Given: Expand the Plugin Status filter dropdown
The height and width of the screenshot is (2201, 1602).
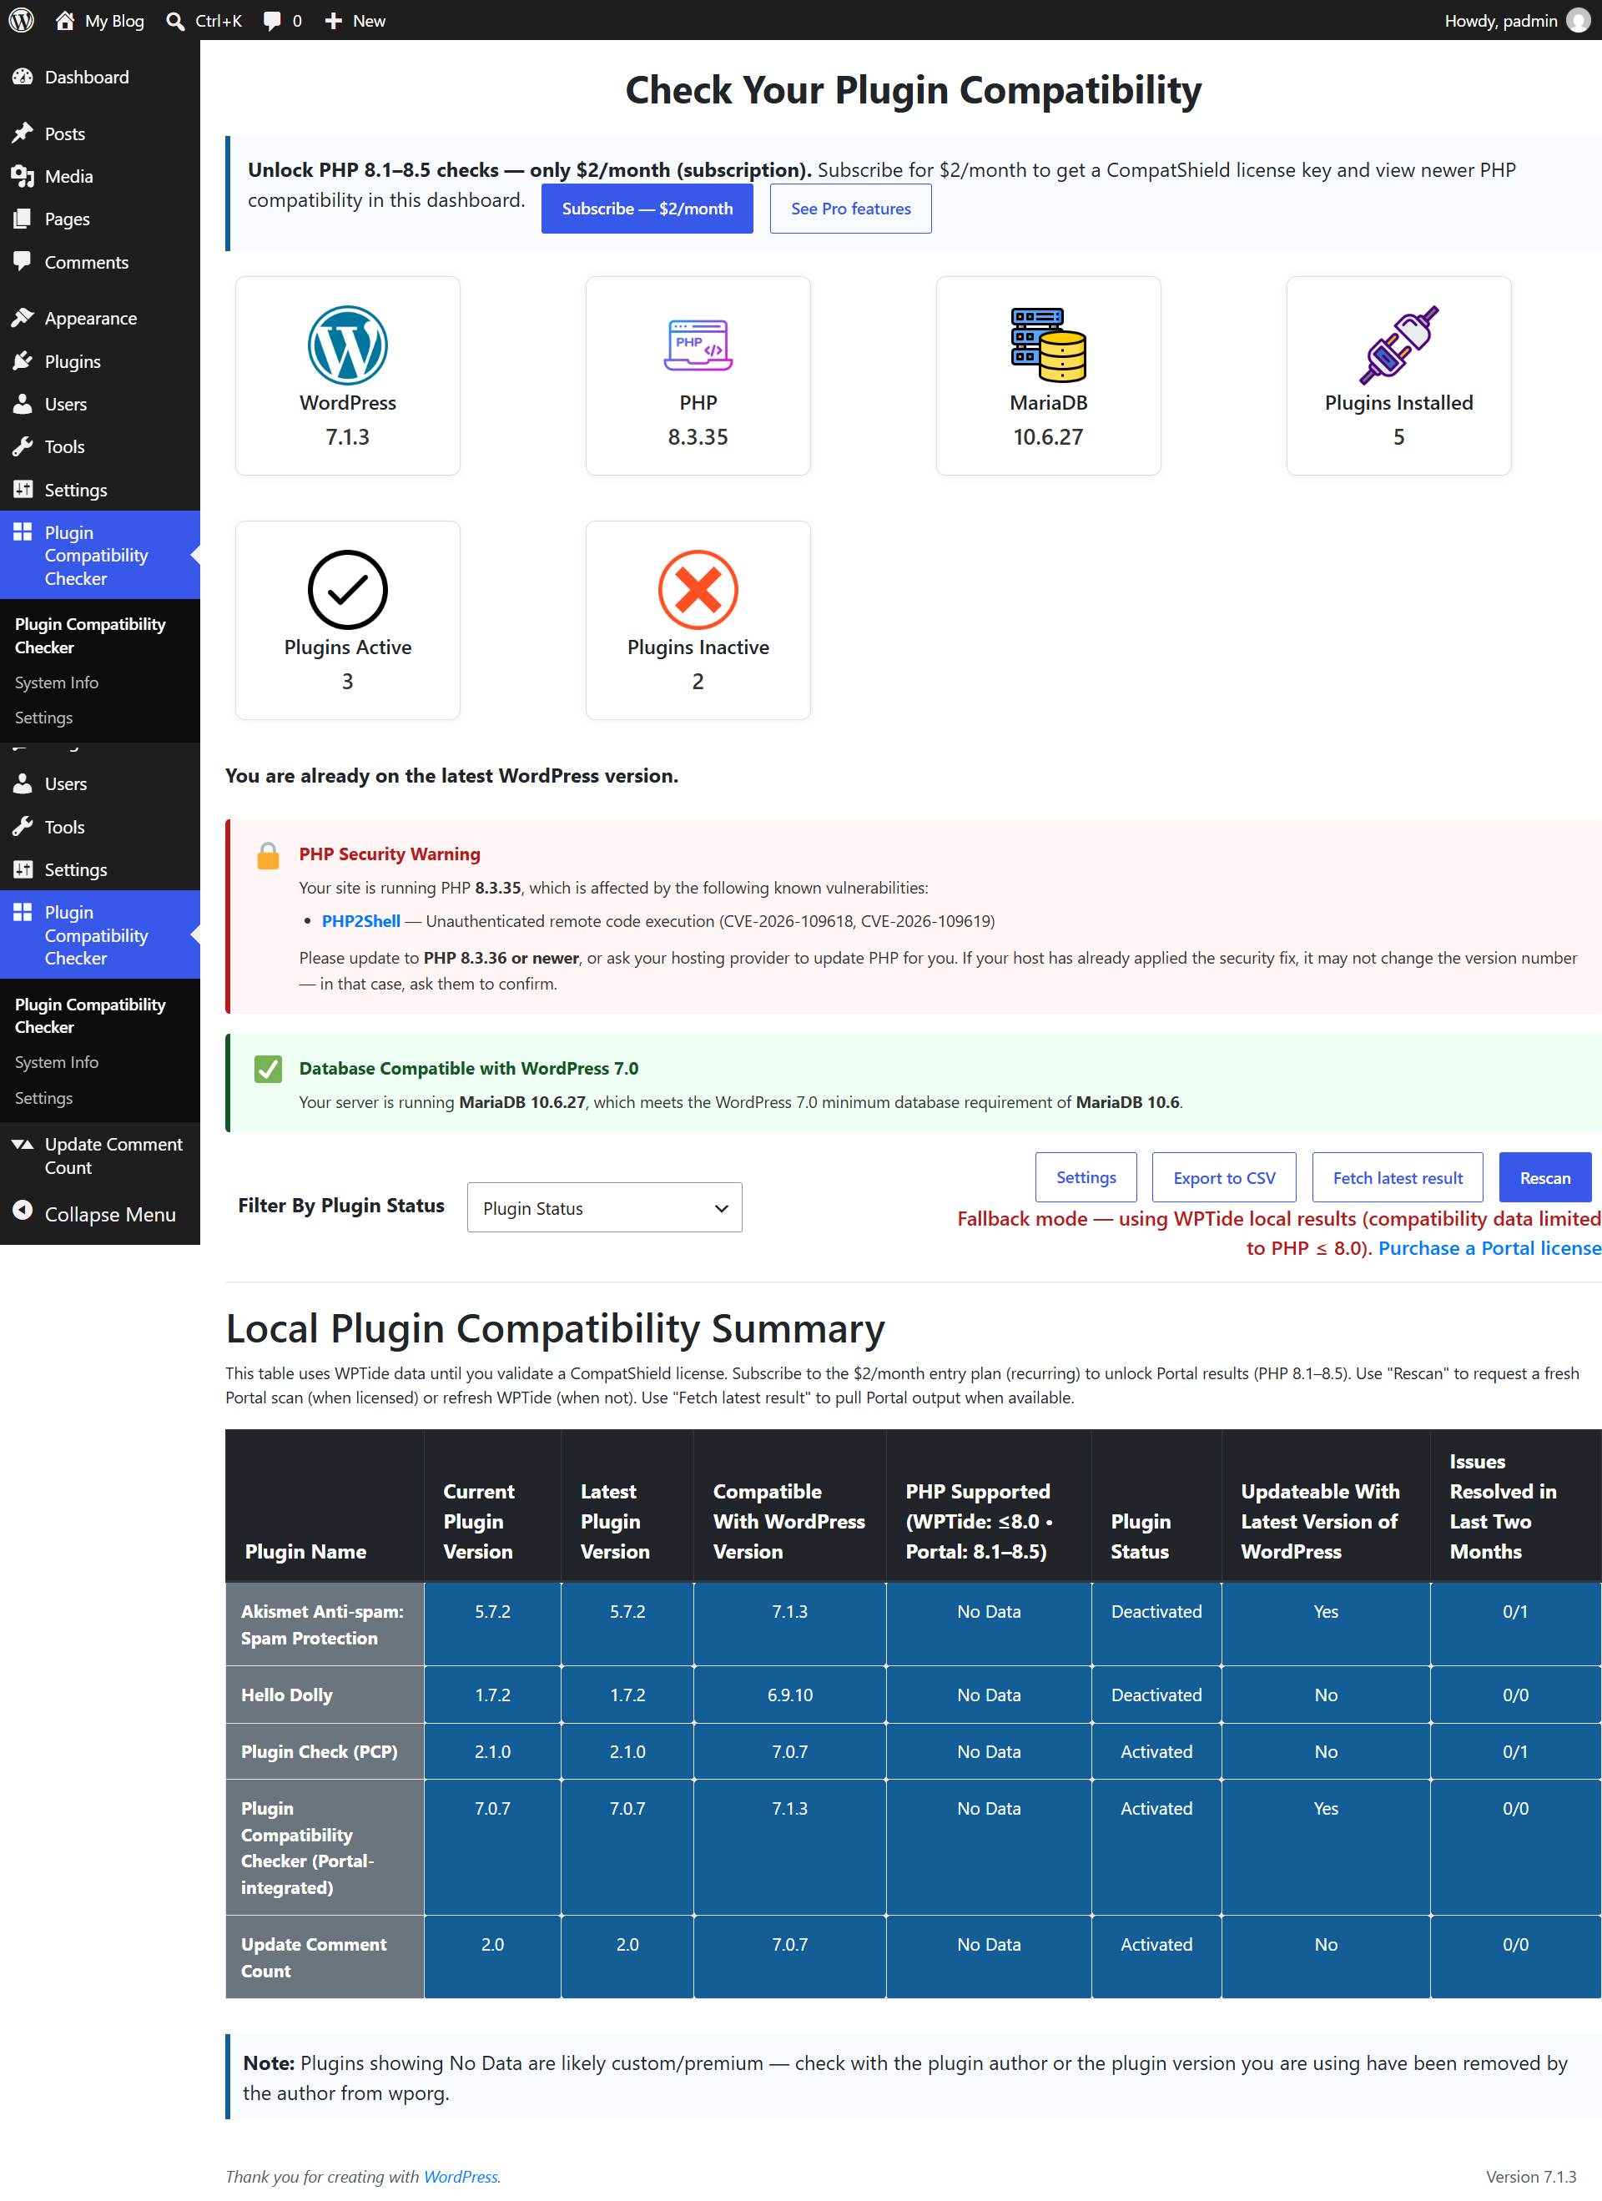Looking at the screenshot, I should (x=605, y=1207).
